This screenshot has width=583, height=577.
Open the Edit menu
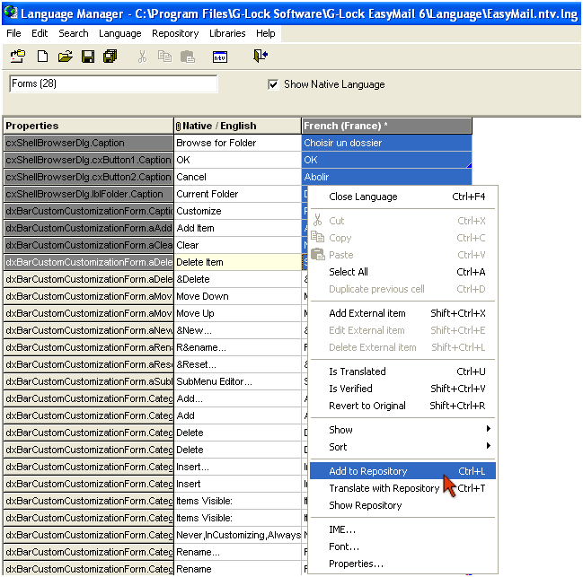point(40,33)
